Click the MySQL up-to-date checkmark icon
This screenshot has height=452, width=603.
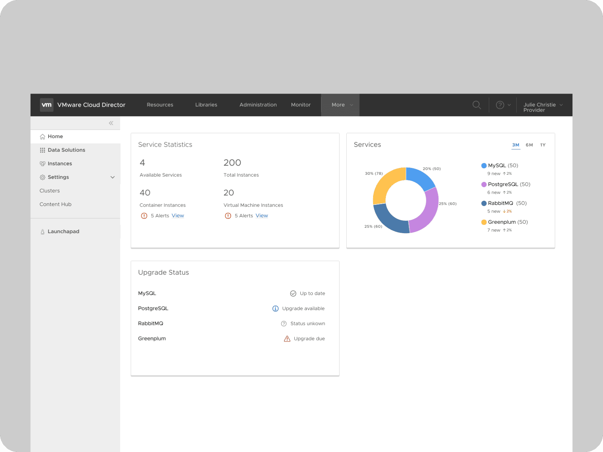[293, 294]
